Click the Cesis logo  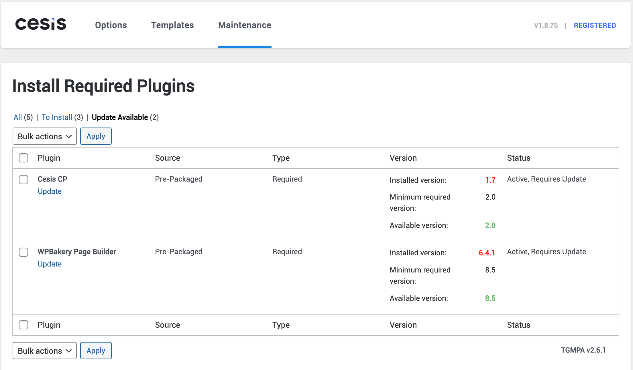(x=41, y=24)
